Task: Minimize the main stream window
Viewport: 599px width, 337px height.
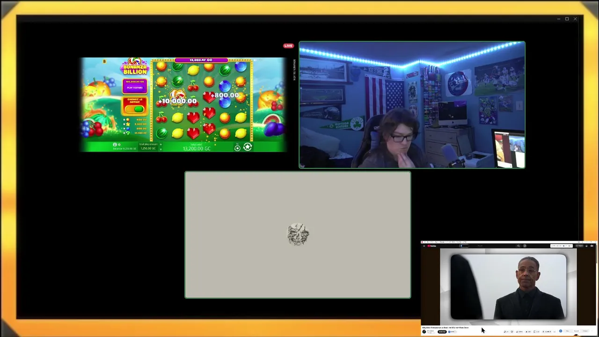Action: (x=559, y=19)
